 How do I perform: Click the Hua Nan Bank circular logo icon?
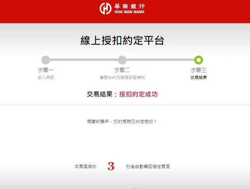pos(105,8)
